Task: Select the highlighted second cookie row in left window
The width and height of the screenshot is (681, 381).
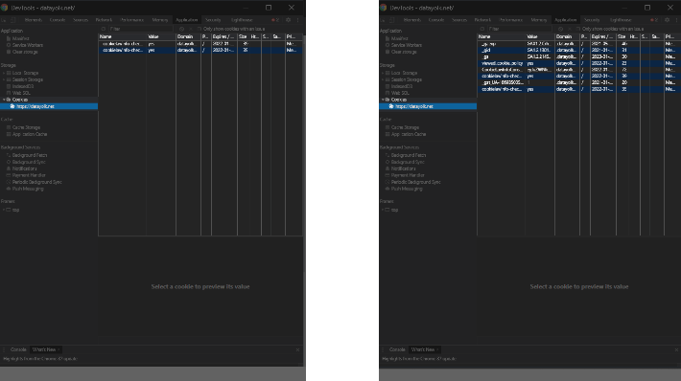Action: (x=200, y=51)
